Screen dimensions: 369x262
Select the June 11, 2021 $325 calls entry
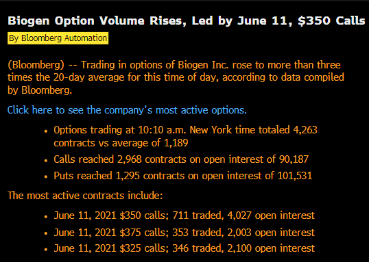(184, 248)
